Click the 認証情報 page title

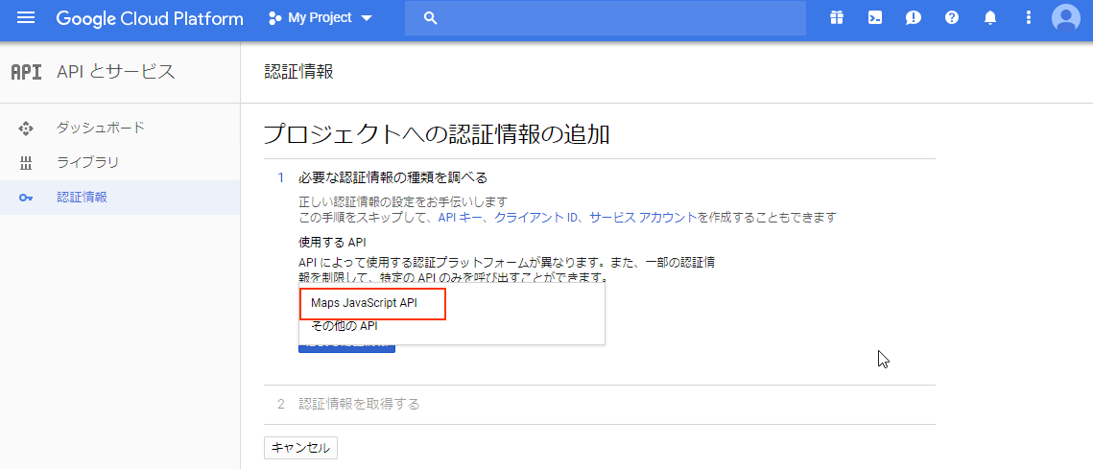299,72
